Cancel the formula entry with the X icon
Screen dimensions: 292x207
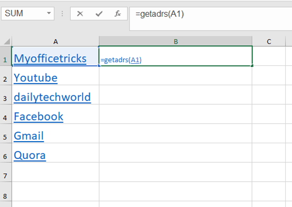[80, 14]
